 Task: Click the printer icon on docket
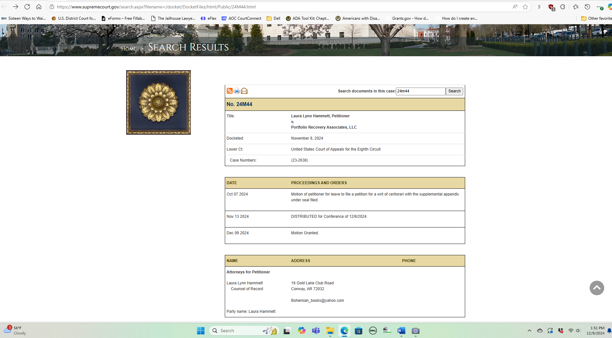pyautogui.click(x=237, y=91)
